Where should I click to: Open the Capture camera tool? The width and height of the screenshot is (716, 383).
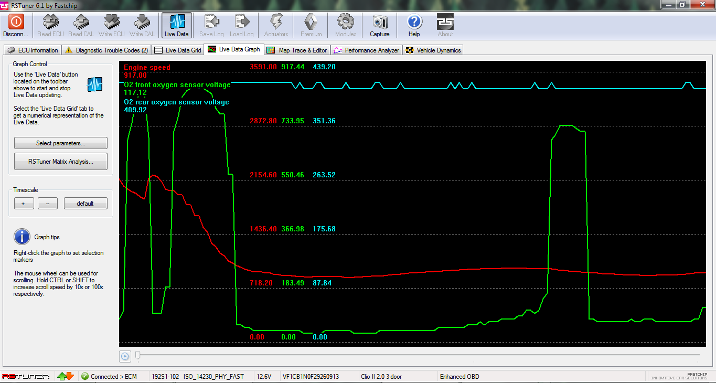[x=379, y=22]
